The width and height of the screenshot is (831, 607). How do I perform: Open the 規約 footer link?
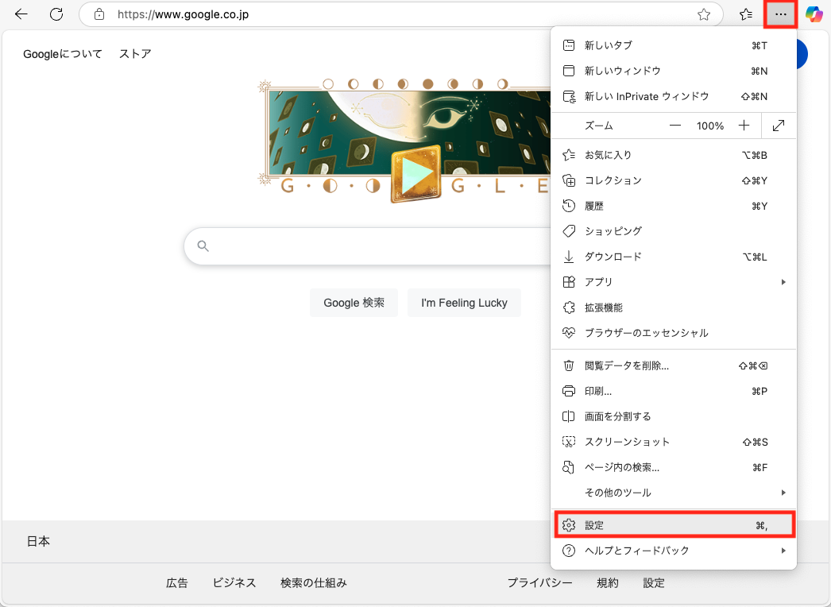[x=608, y=582]
